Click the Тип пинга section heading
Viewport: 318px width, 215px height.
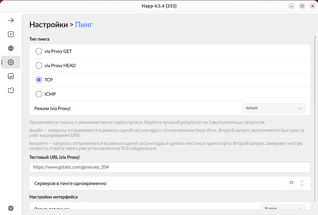coord(39,39)
